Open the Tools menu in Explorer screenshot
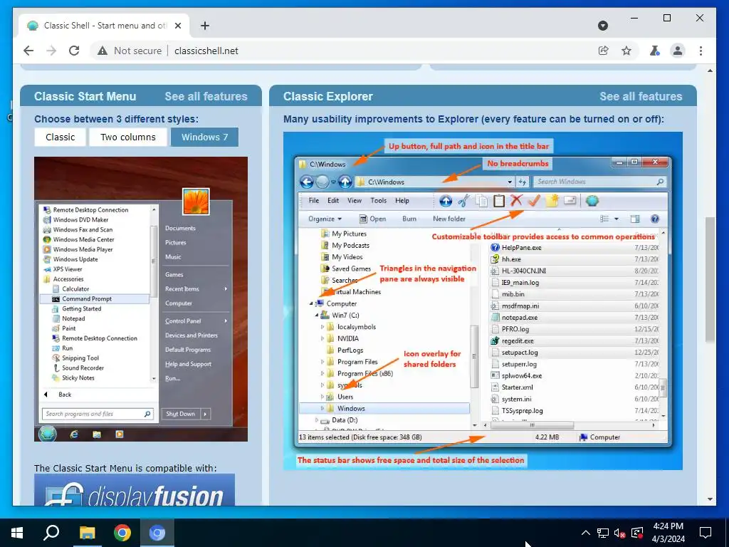Screen dimensions: 729x547 coord(379,200)
